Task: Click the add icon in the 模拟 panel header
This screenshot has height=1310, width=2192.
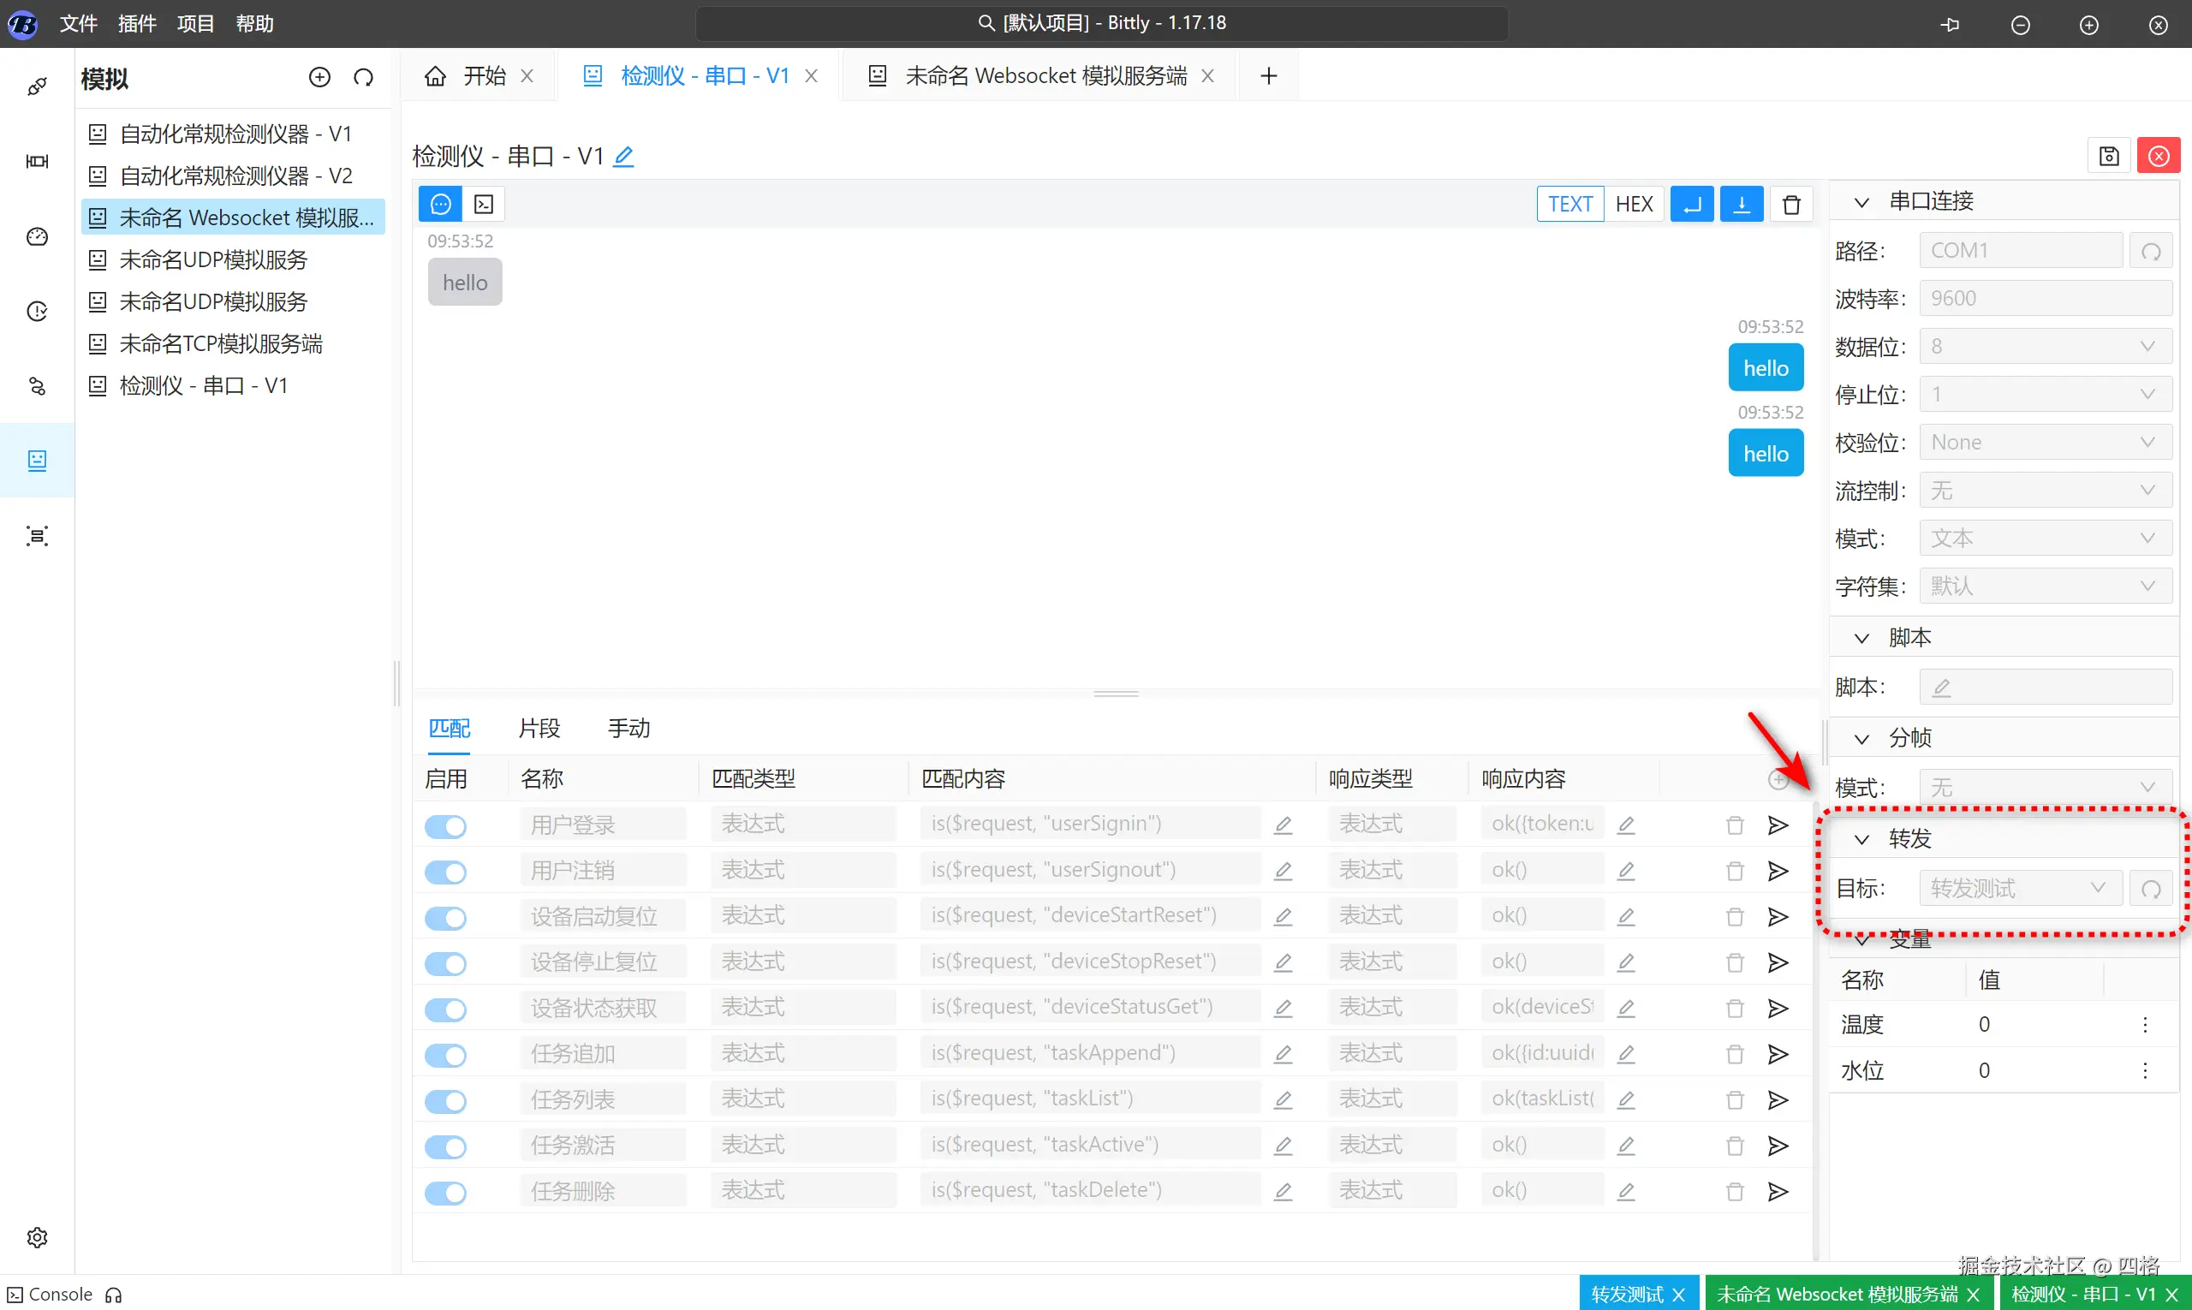Action: tap(319, 78)
